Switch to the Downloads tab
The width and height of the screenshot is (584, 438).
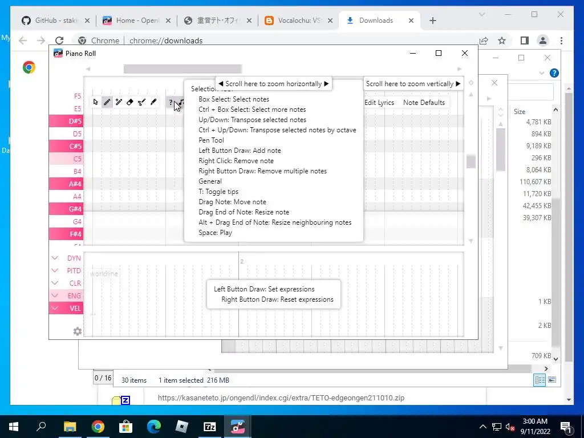380,21
